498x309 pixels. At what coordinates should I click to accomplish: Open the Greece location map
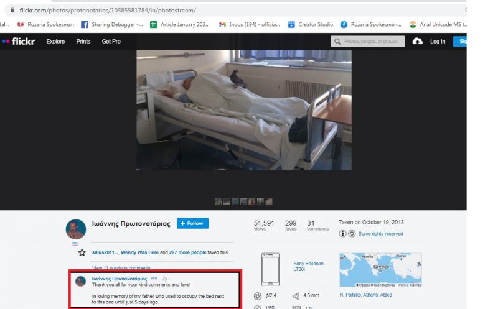(380, 269)
